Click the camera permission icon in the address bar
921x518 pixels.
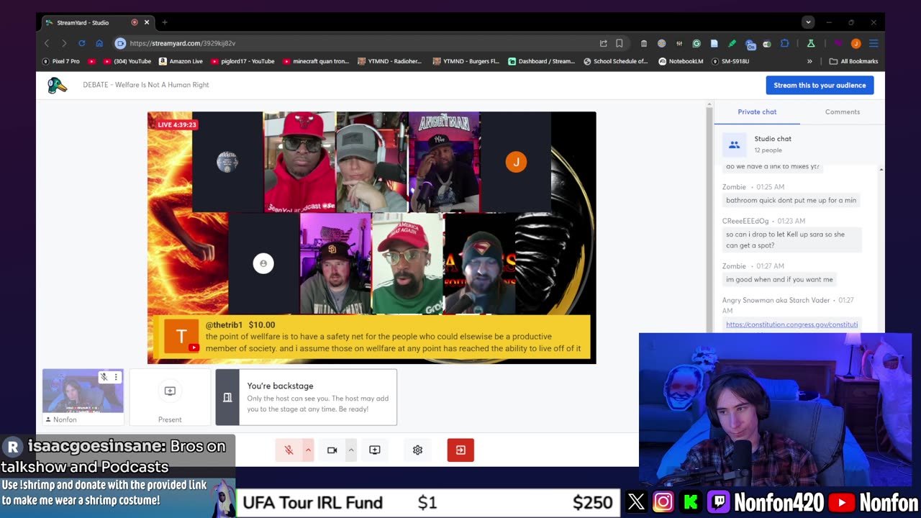(x=120, y=43)
